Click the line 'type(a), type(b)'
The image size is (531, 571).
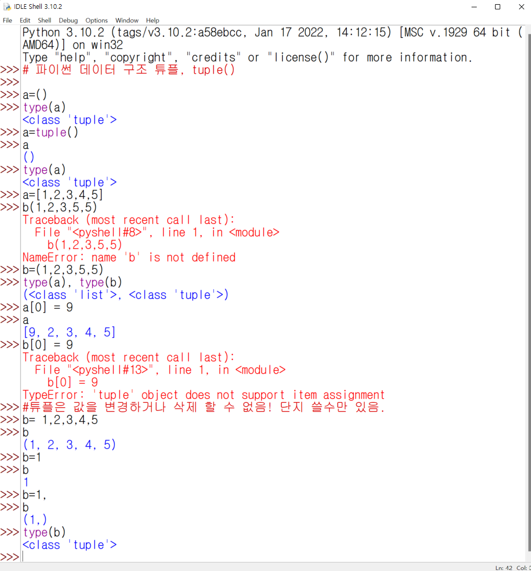coord(72,282)
